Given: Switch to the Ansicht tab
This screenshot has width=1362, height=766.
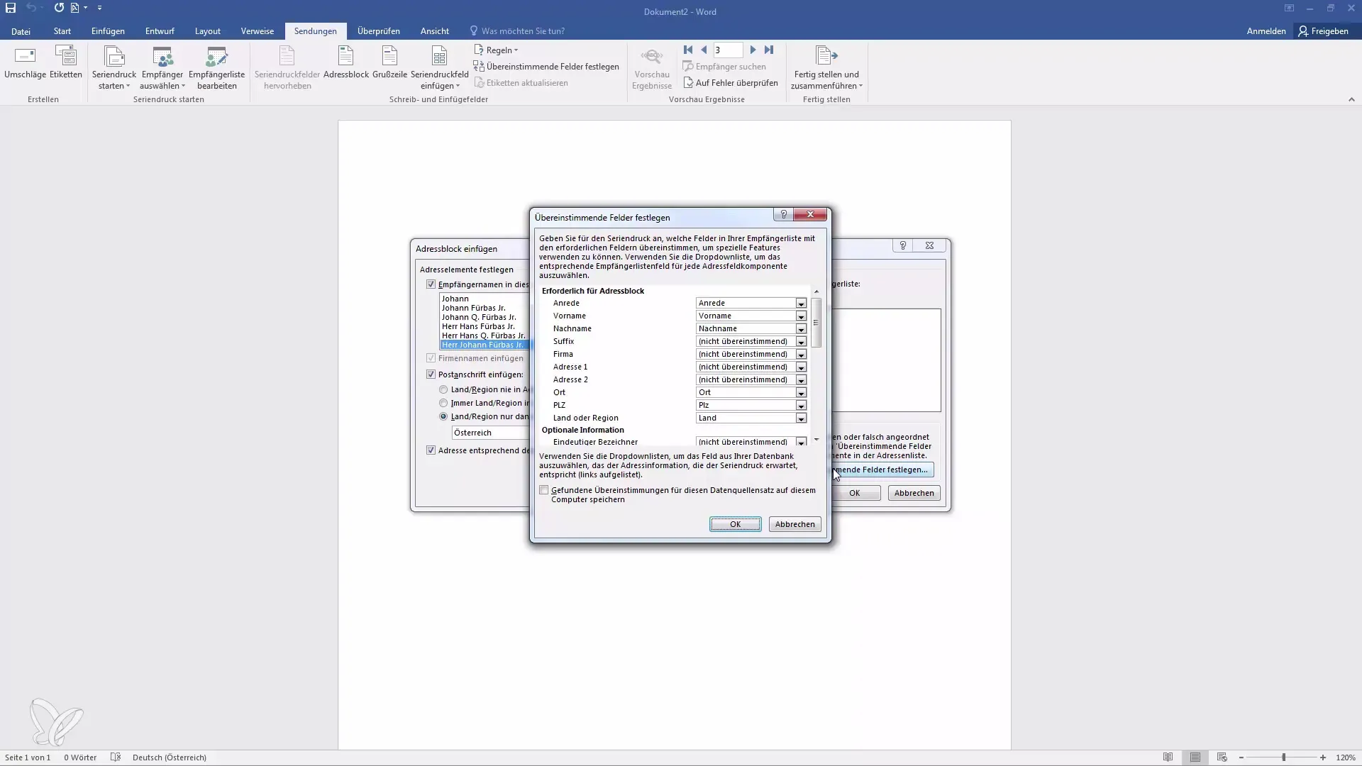Looking at the screenshot, I should [x=434, y=31].
